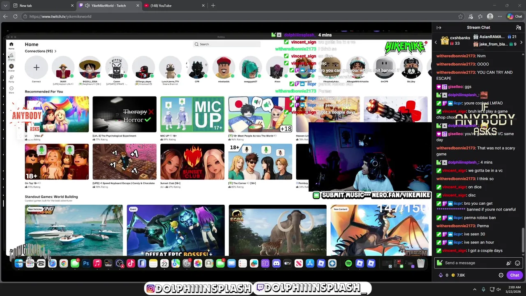Click the address bar URL

click(x=60, y=16)
